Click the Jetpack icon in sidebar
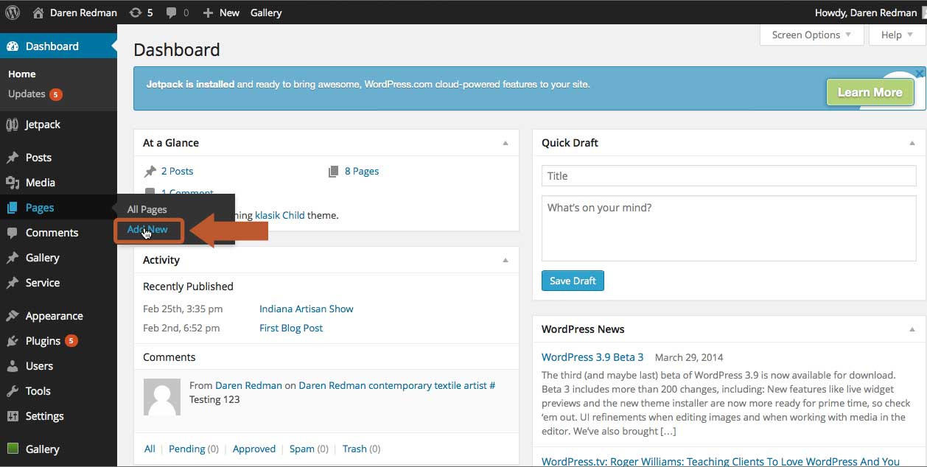927x467 pixels. (x=13, y=124)
